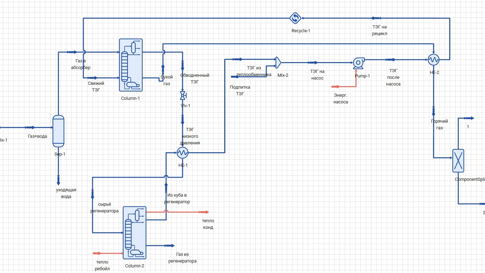This screenshot has width=485, height=273.
Task: Select the HE-2 heat exchanger symbol
Action: [433, 60]
